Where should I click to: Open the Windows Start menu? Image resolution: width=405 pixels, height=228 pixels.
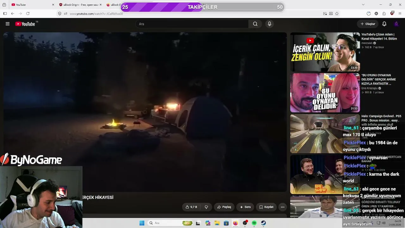[142, 223]
